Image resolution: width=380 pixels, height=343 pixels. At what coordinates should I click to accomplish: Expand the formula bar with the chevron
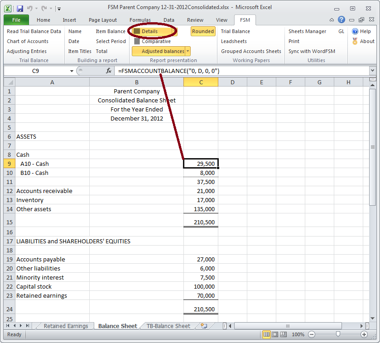point(372,71)
